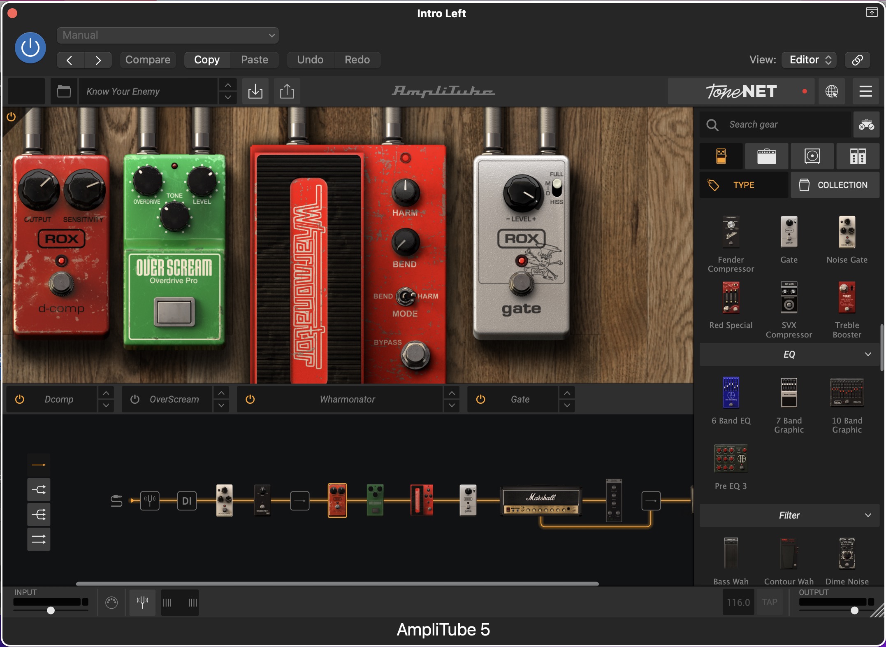Open the preset browser folder icon
Screen dimensions: 886x647
pyautogui.click(x=64, y=91)
